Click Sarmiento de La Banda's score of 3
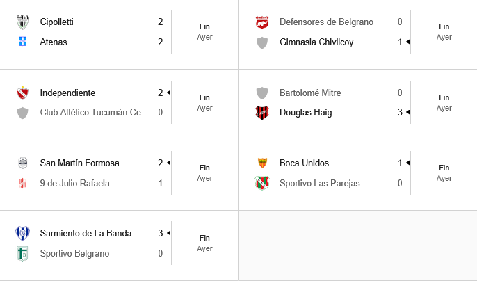 [x=161, y=233]
